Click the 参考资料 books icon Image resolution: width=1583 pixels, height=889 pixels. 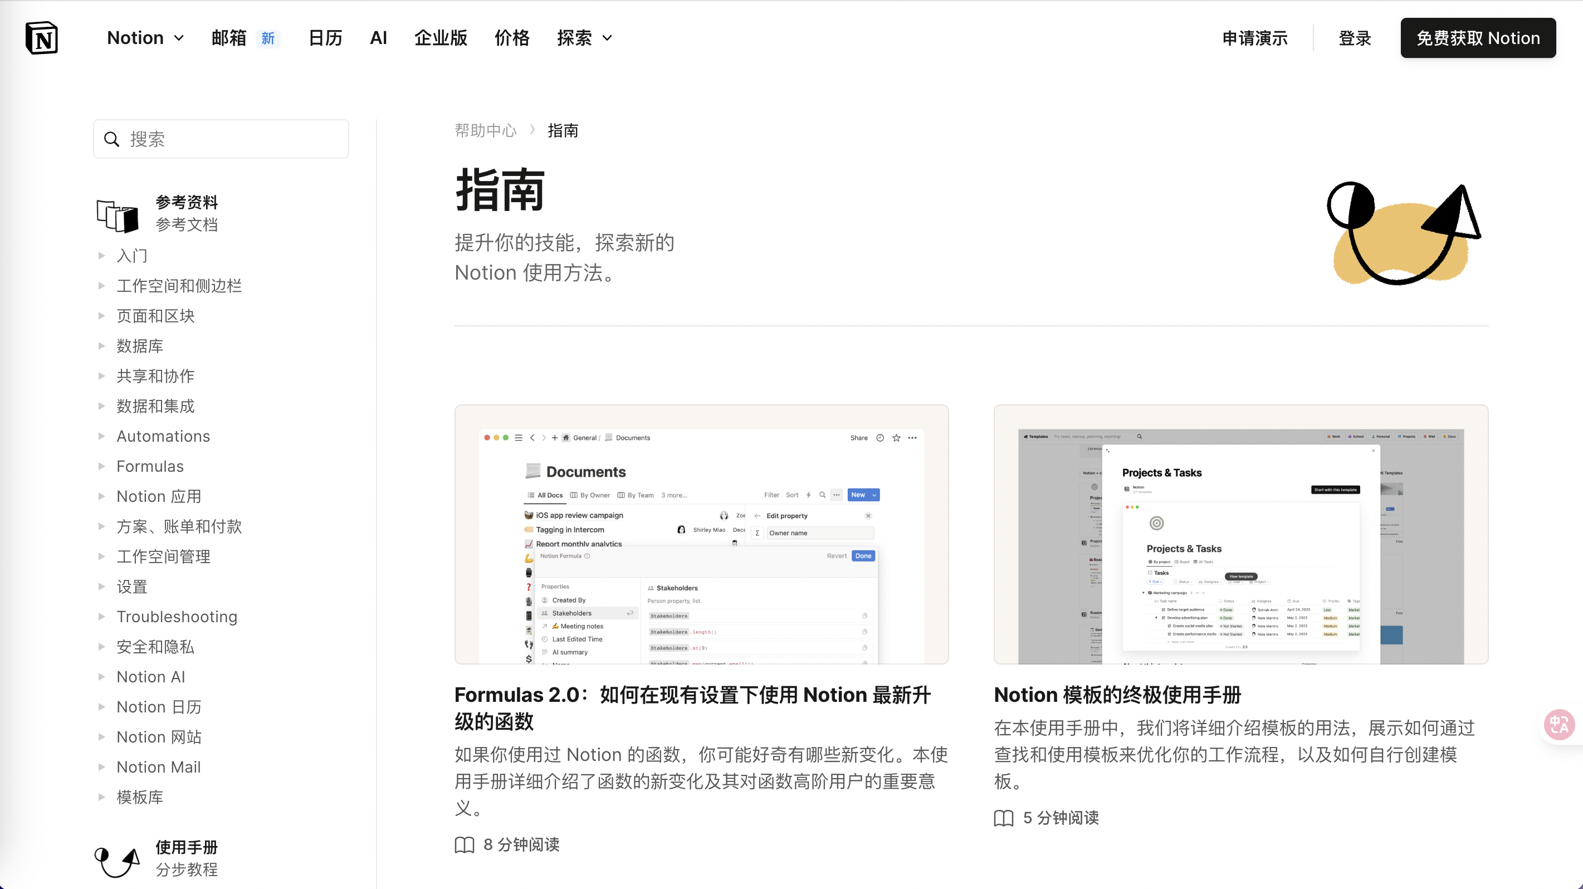pyautogui.click(x=118, y=216)
